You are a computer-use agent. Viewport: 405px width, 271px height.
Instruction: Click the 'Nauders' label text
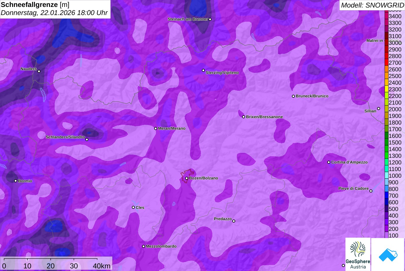click(29, 69)
